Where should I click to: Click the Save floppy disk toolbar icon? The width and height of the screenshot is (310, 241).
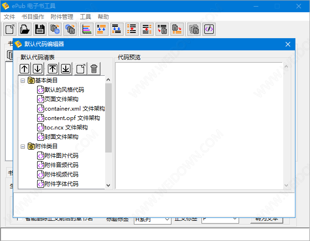click(x=40, y=29)
